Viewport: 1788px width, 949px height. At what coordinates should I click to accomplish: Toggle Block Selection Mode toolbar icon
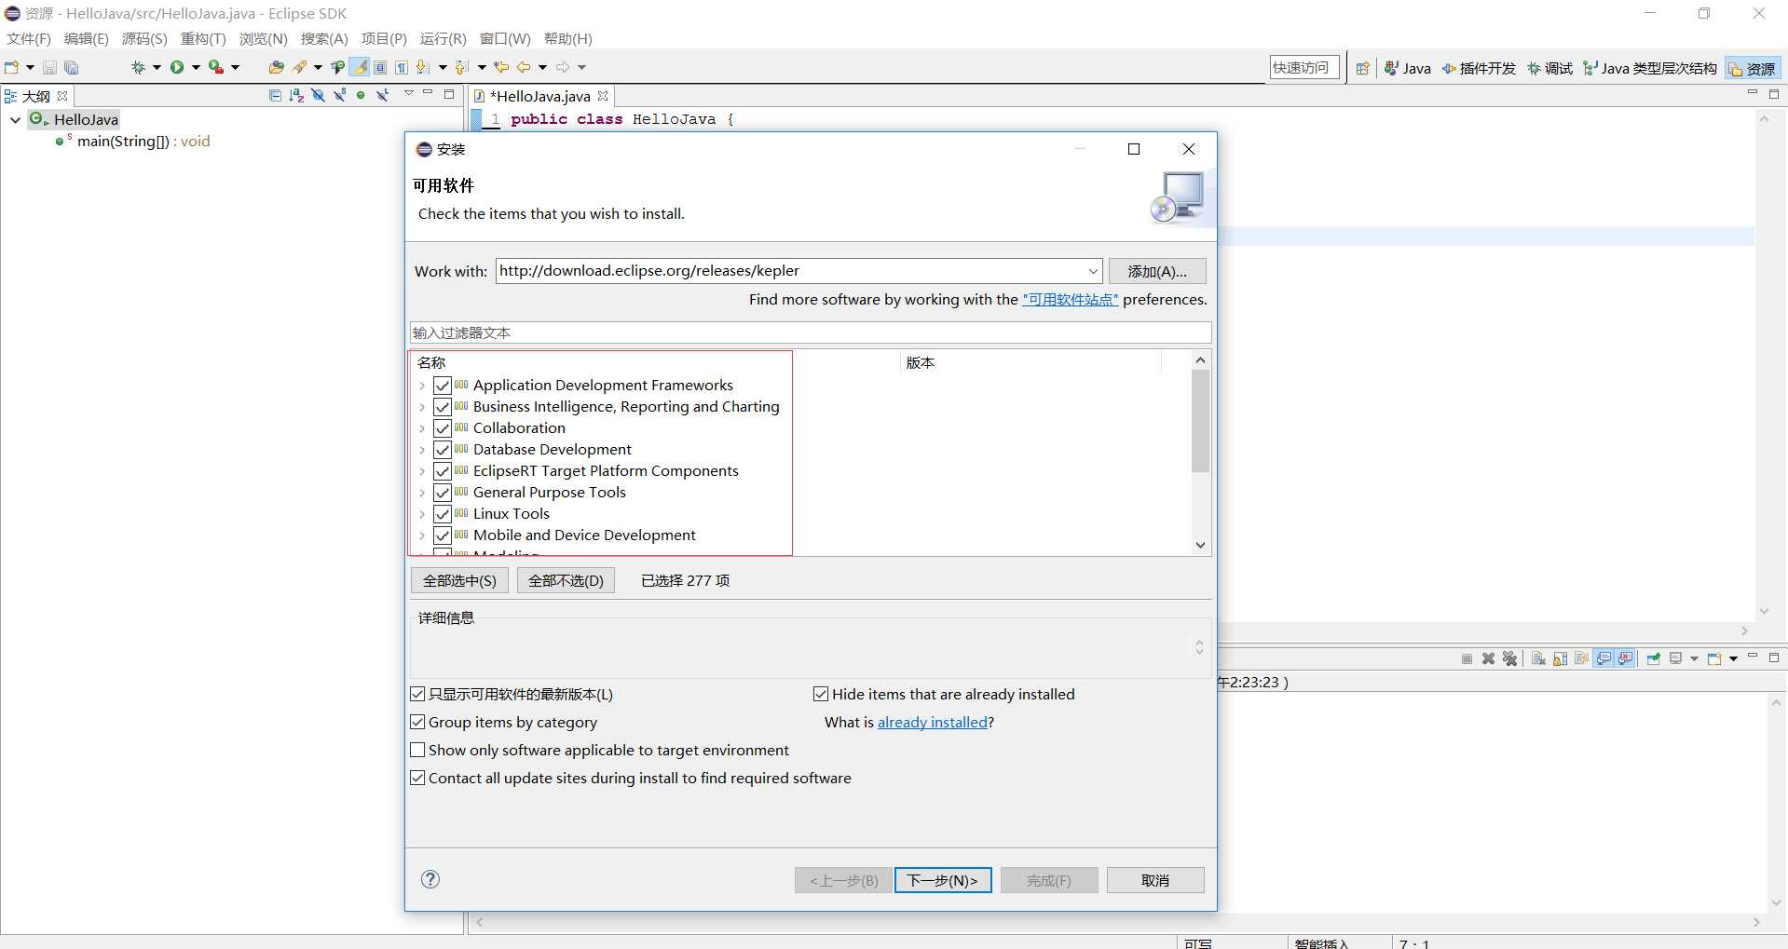pos(380,67)
